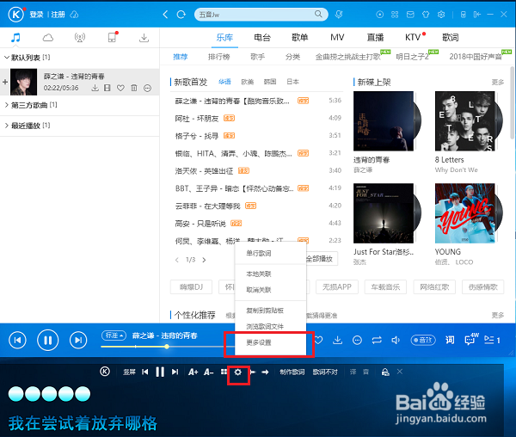Go to next page of new songs list

tap(204, 260)
